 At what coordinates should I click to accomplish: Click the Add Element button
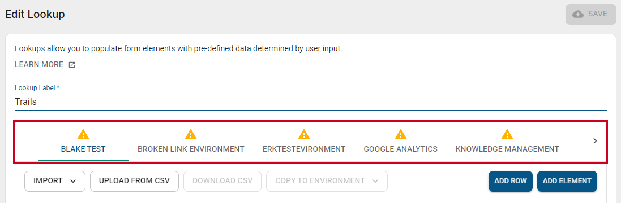pos(567,181)
